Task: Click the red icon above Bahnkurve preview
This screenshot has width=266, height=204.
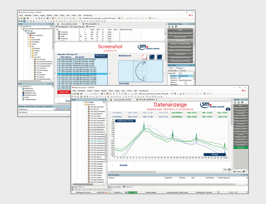Action: pos(144,57)
